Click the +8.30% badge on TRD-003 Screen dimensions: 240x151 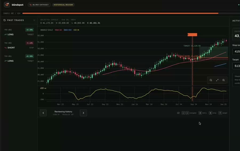[29, 30]
